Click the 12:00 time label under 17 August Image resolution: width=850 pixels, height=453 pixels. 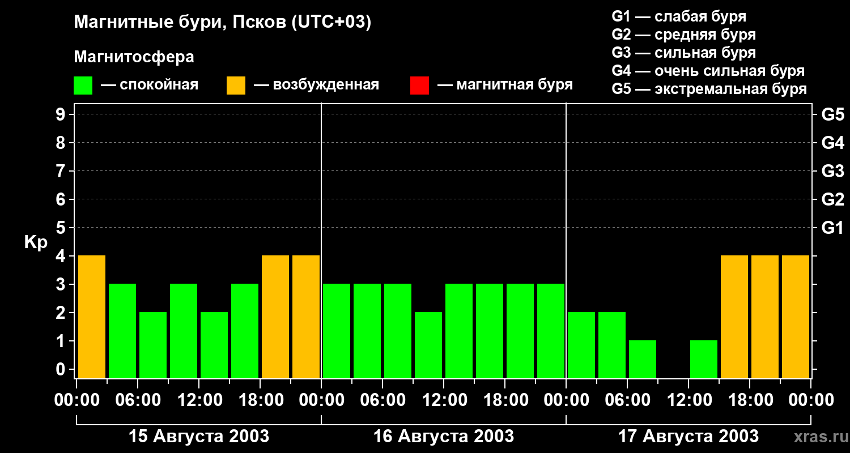tap(688, 400)
